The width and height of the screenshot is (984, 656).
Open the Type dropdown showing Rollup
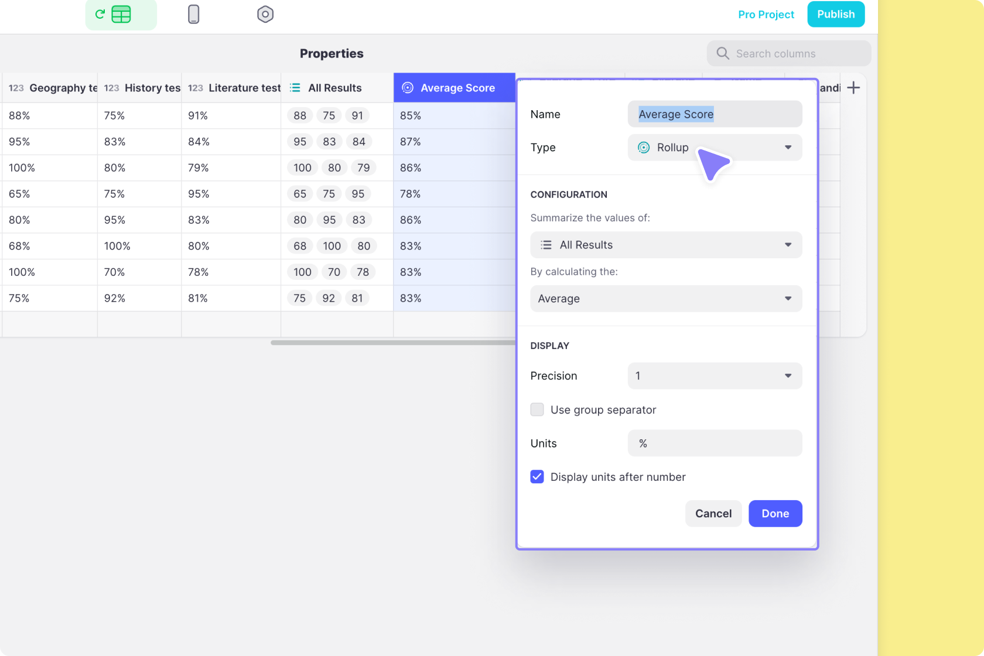[715, 148]
